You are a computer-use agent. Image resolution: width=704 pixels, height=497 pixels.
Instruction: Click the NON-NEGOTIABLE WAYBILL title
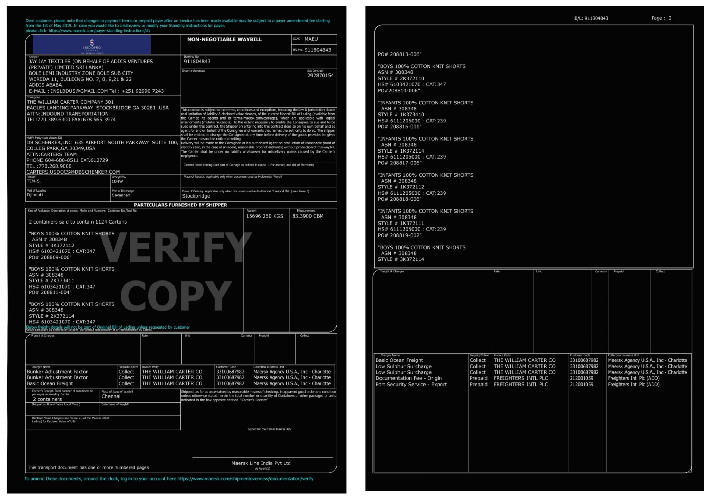[x=224, y=39]
